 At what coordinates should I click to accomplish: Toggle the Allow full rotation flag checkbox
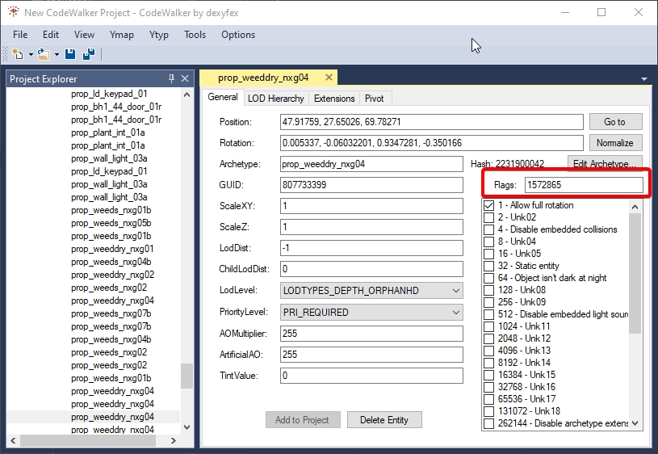(x=488, y=205)
